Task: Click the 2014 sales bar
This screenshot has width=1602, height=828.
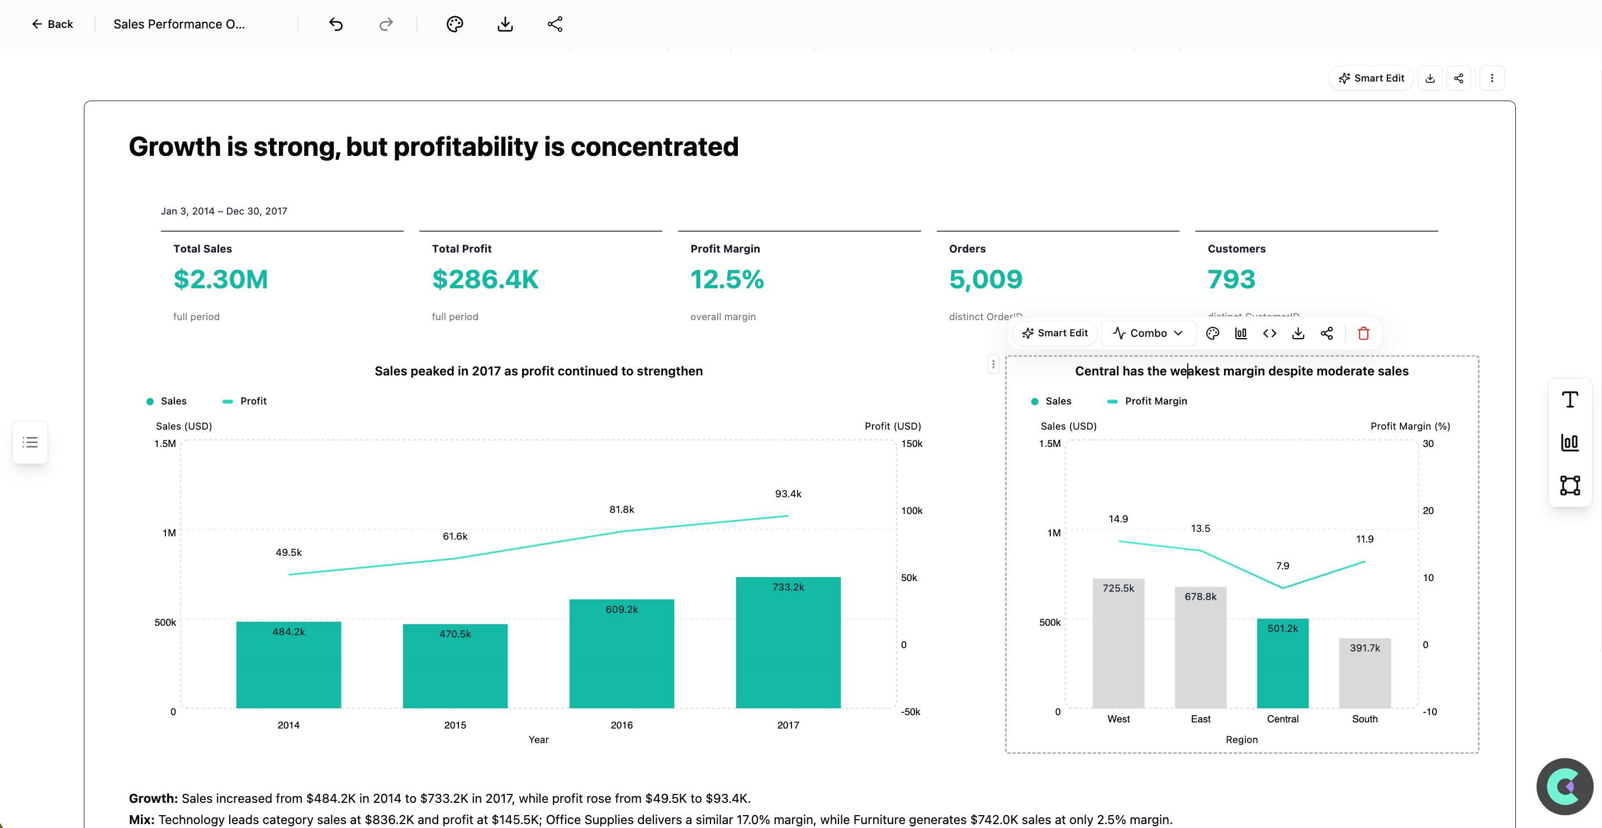Action: (x=288, y=665)
